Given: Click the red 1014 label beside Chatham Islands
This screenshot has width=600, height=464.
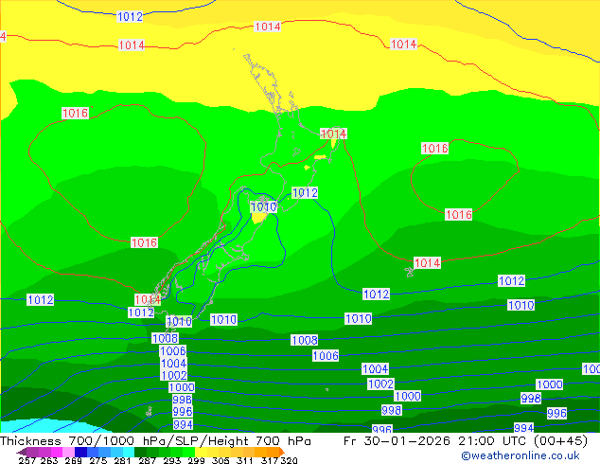Looking at the screenshot, I should [x=427, y=263].
